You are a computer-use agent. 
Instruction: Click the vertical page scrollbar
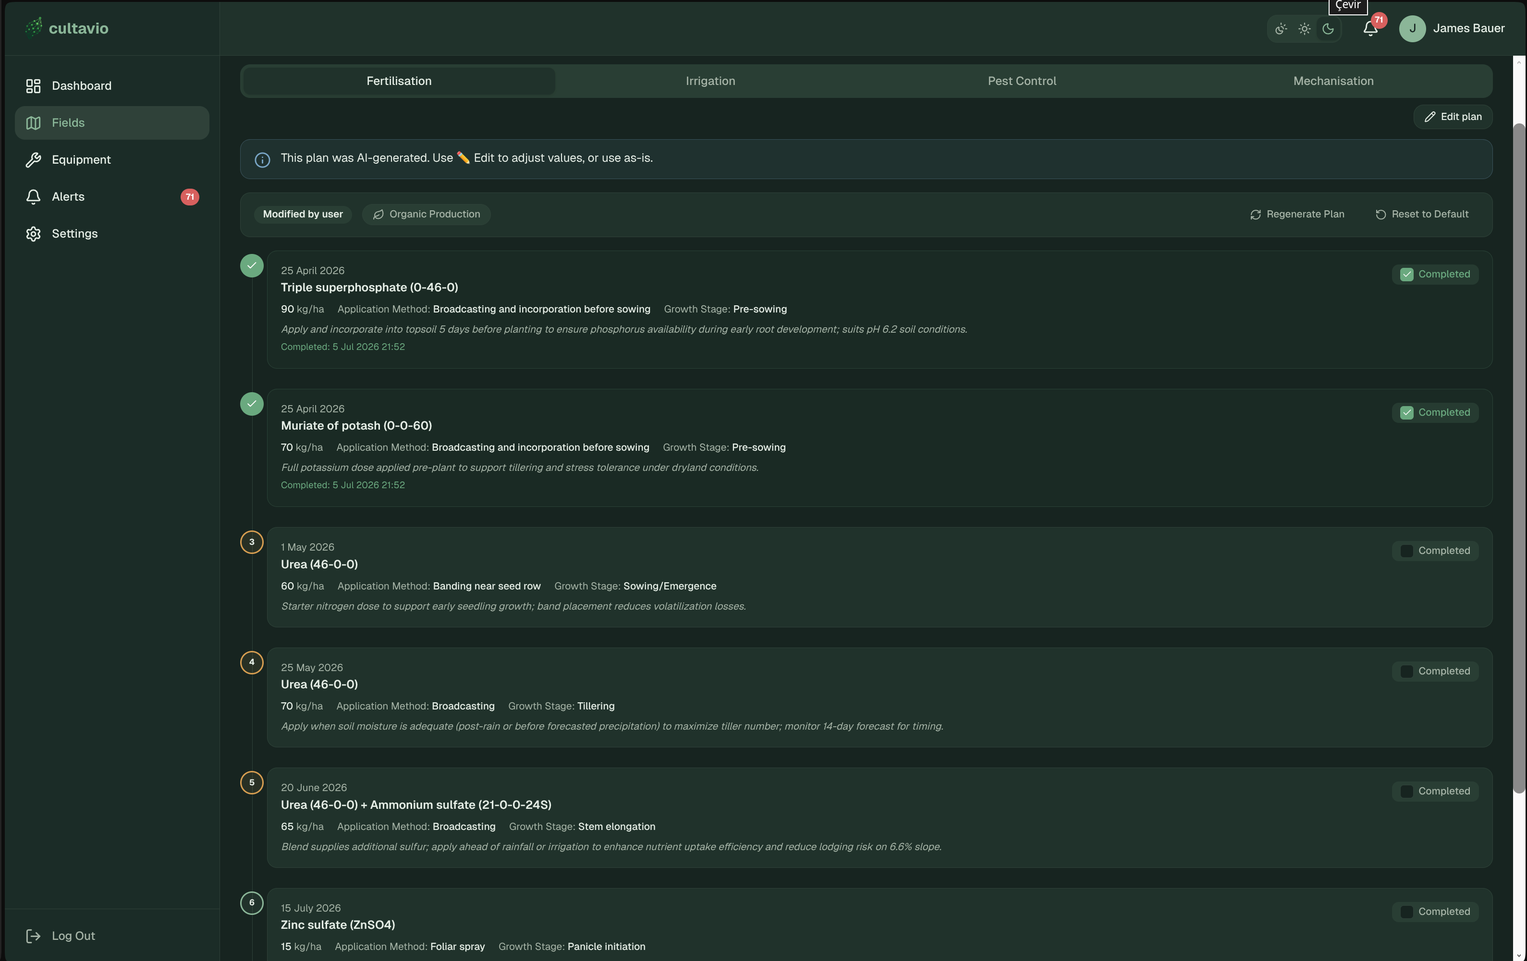pyautogui.click(x=1518, y=456)
